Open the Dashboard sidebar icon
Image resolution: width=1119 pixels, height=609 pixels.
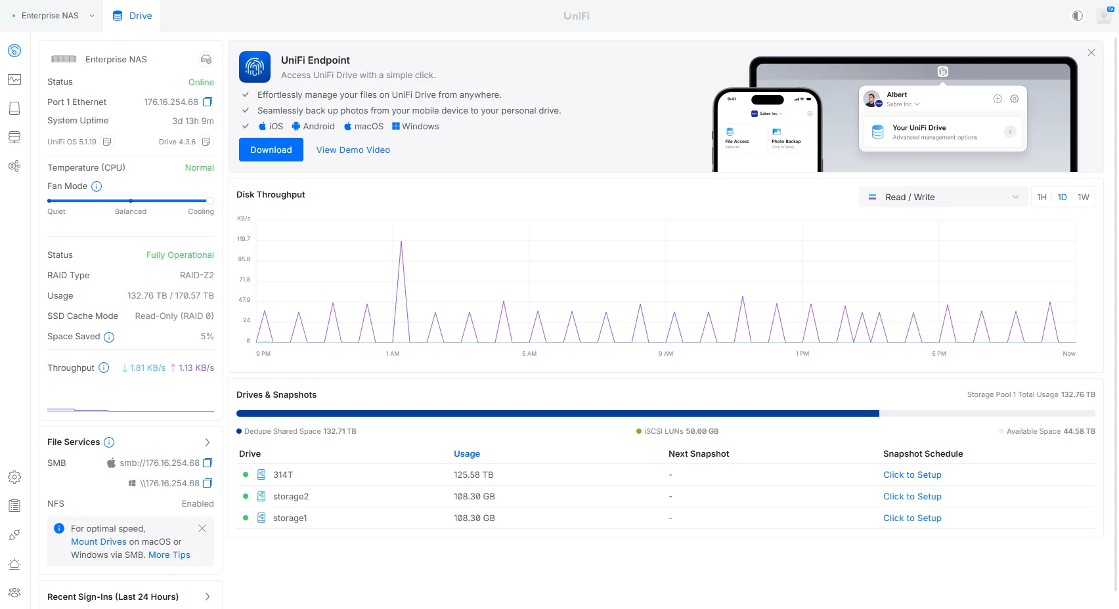14,51
